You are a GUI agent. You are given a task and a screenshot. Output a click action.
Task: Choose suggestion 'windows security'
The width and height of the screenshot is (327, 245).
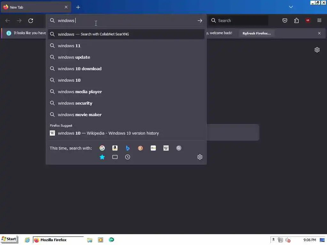(126, 103)
